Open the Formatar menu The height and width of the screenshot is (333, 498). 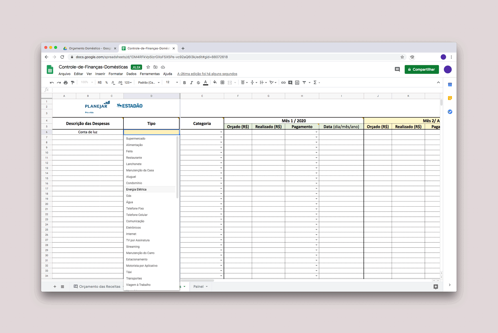(116, 74)
